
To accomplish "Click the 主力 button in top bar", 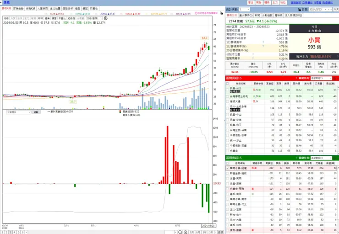I will point(275,3).
